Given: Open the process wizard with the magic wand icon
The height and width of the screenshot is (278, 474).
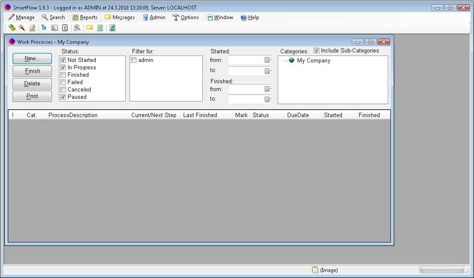Looking at the screenshot, I should coord(22,27).
